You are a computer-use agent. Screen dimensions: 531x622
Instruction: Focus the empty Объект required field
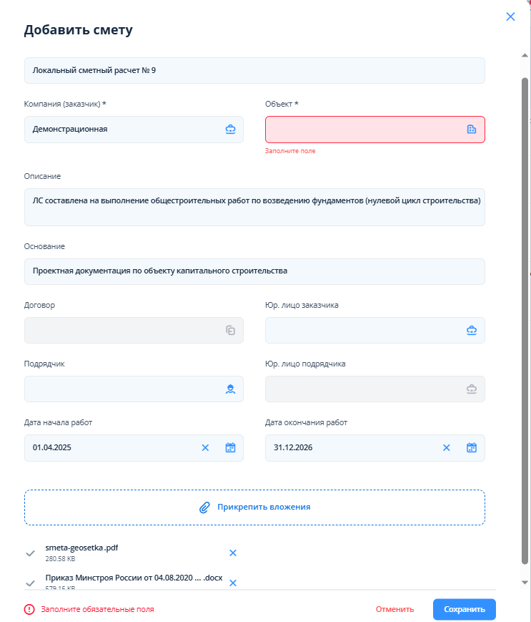tap(375, 130)
